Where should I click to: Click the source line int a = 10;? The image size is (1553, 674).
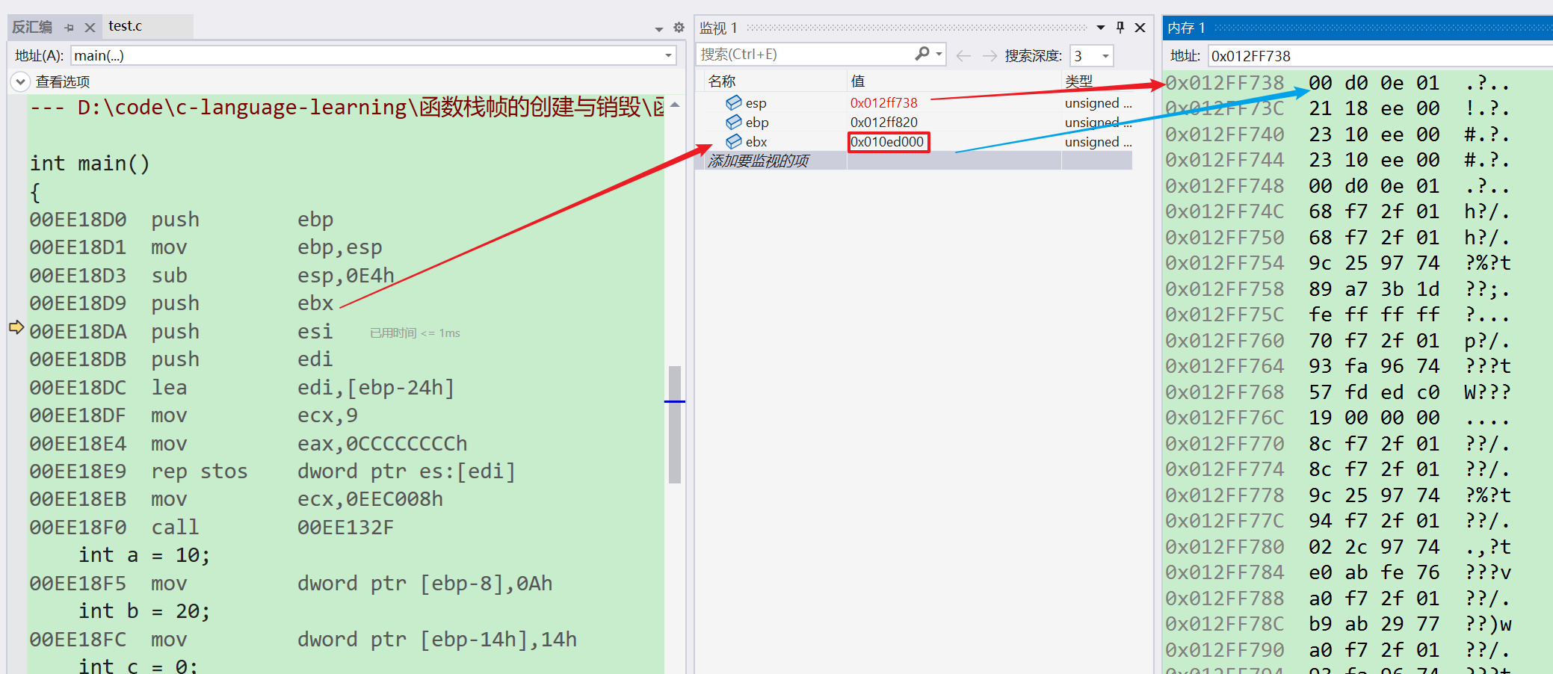[x=144, y=555]
